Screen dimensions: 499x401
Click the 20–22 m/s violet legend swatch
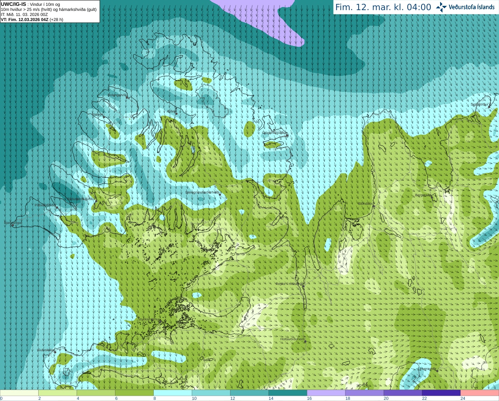[403, 393]
